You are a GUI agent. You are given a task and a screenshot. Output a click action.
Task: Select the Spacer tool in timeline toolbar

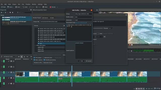(27, 57)
